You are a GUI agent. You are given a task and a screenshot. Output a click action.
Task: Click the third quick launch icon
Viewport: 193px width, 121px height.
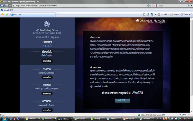tap(18, 119)
